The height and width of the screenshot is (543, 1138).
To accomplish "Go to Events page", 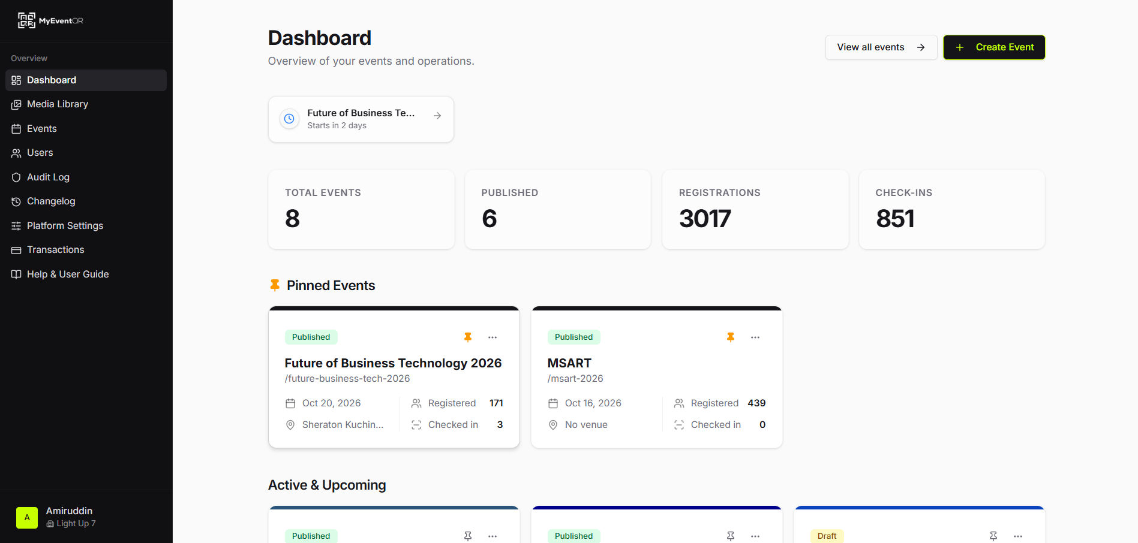I will pos(86,129).
